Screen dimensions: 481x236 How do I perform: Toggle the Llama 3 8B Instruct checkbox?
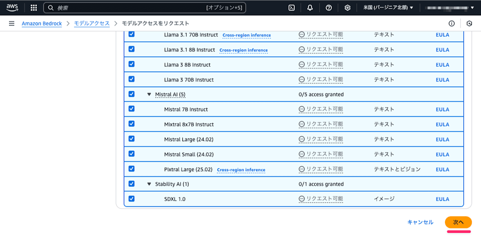131,64
